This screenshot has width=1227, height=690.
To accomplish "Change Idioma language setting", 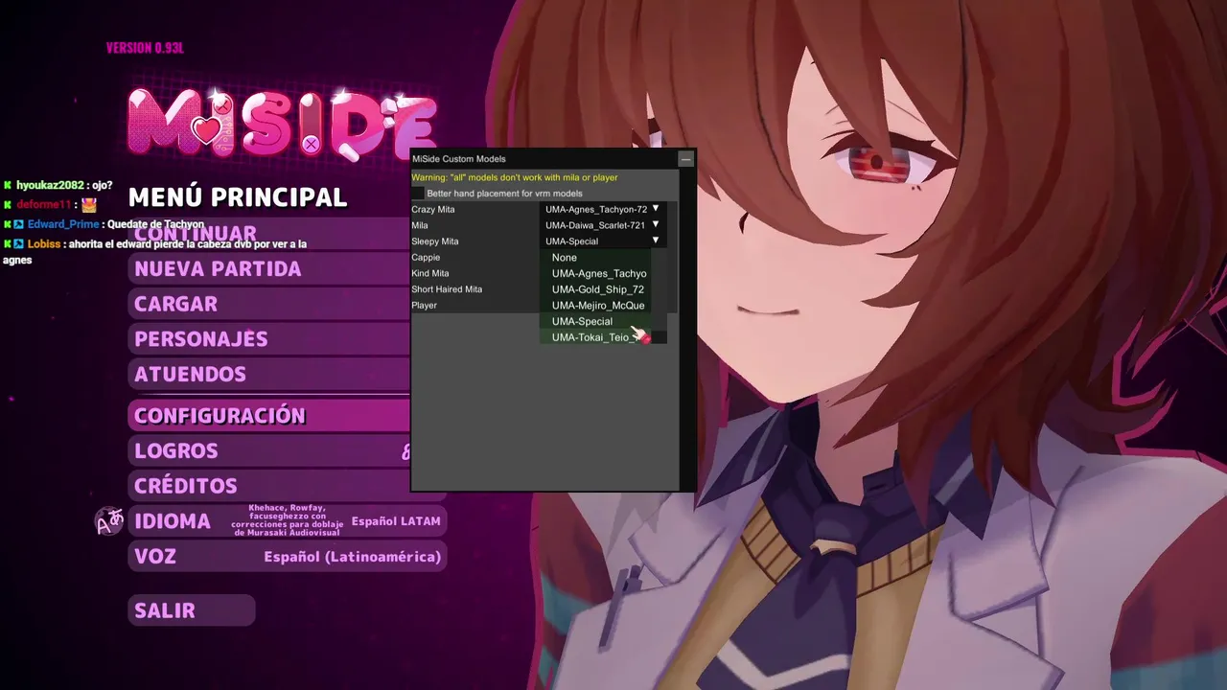I will pos(288,521).
